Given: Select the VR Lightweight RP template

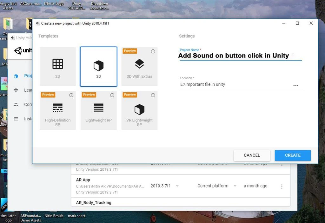Looking at the screenshot, I should pos(140,110).
